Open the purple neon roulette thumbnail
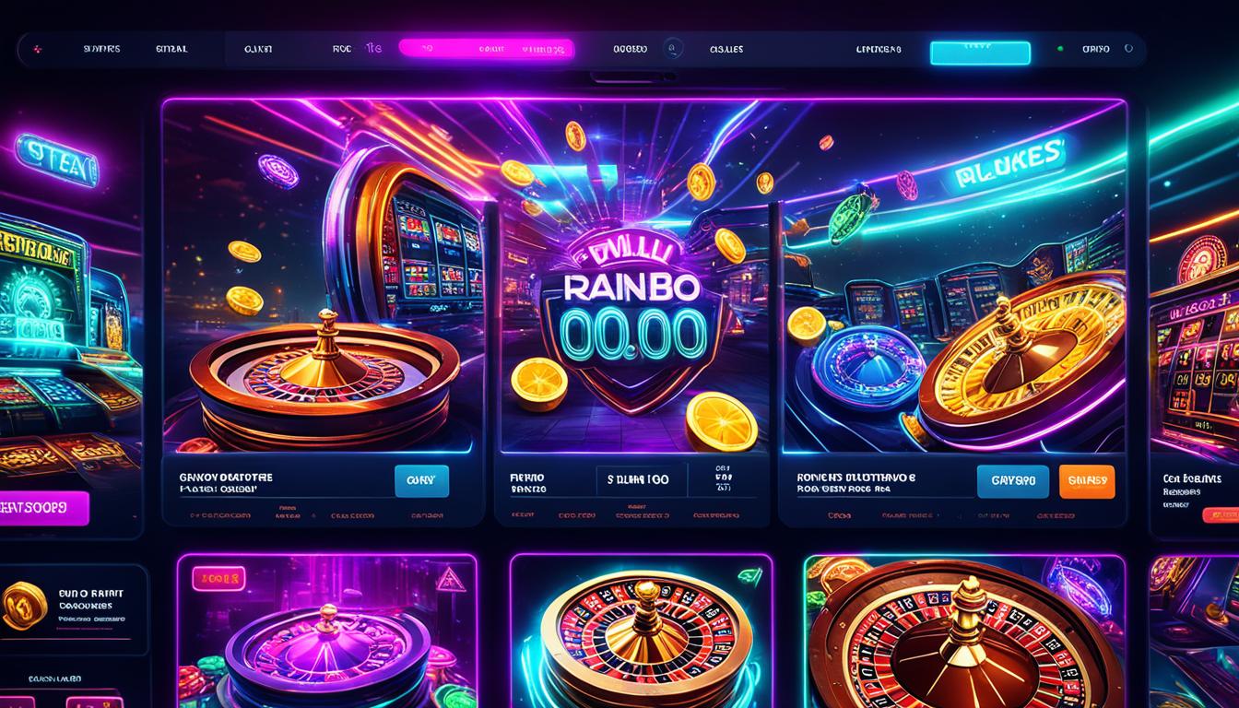The width and height of the screenshot is (1239, 708). 327,631
